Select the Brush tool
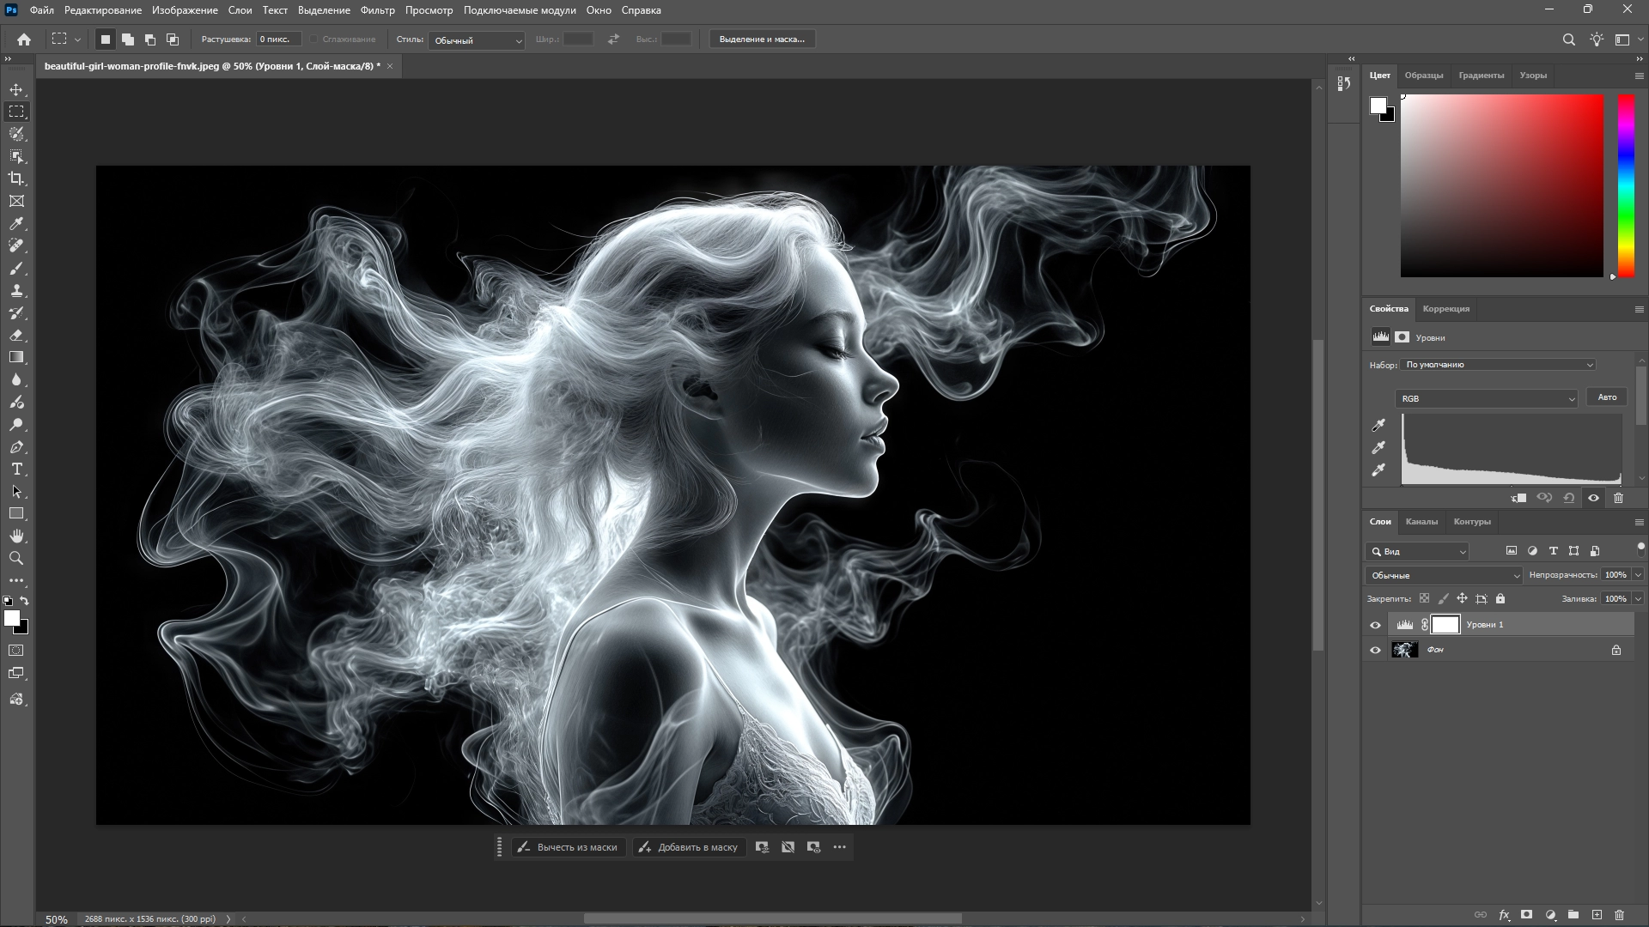This screenshot has height=927, width=1649. tap(16, 268)
